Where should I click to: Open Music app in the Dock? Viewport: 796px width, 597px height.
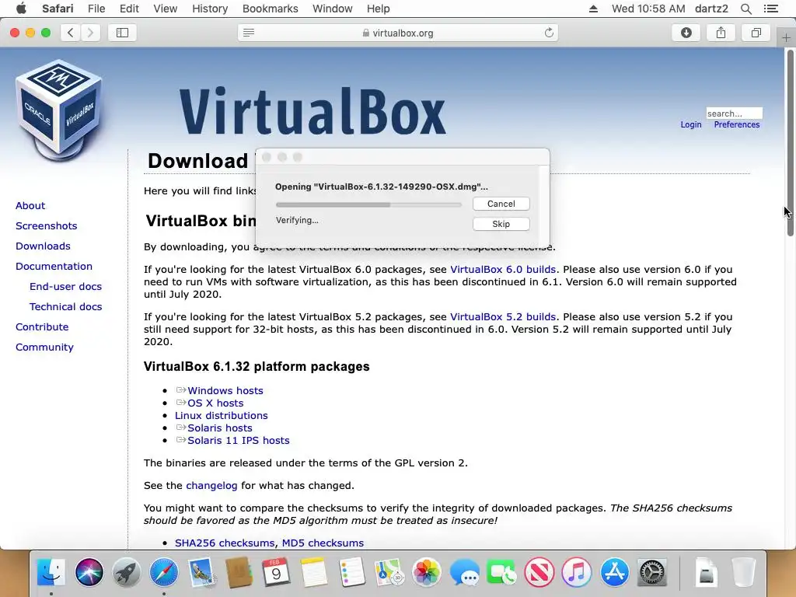coord(577,571)
